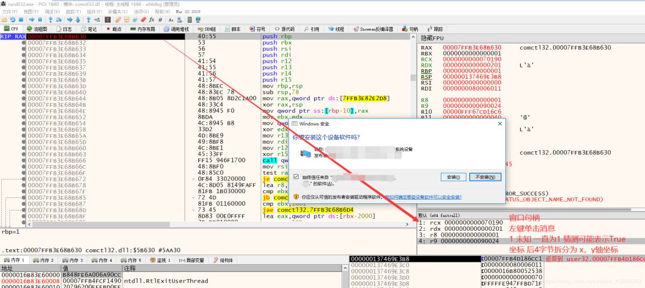Select the 隐藏FPU hide FPU label
Screen dimensions: 645x288
432,38
